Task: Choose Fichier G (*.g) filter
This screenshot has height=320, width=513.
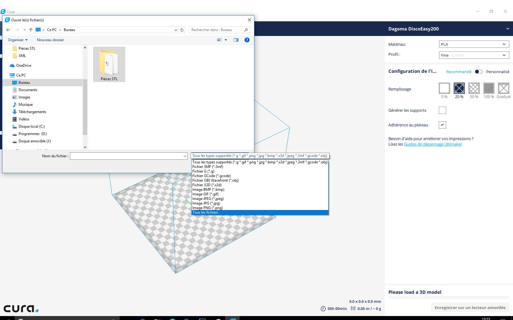Action: (260, 171)
